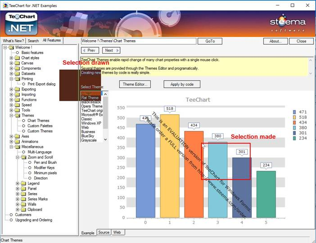The width and height of the screenshot is (316, 243).
Task: Click the Speed folder icon
Action: coord(18,105)
